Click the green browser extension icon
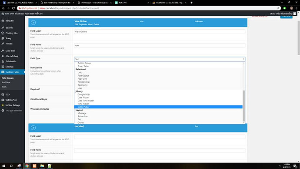The width and height of the screenshot is (300, 169). pyautogui.click(x=284, y=8)
